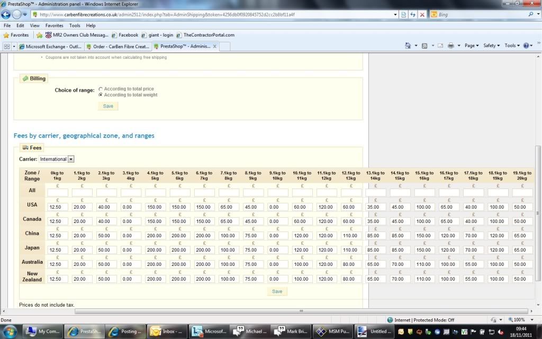This screenshot has height=339, width=542.
Task: Open the Inbox taskbar item
Action: (x=168, y=332)
